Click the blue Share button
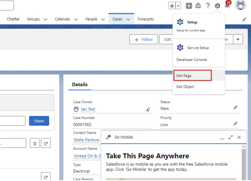251x181 pixels. (x=39, y=121)
